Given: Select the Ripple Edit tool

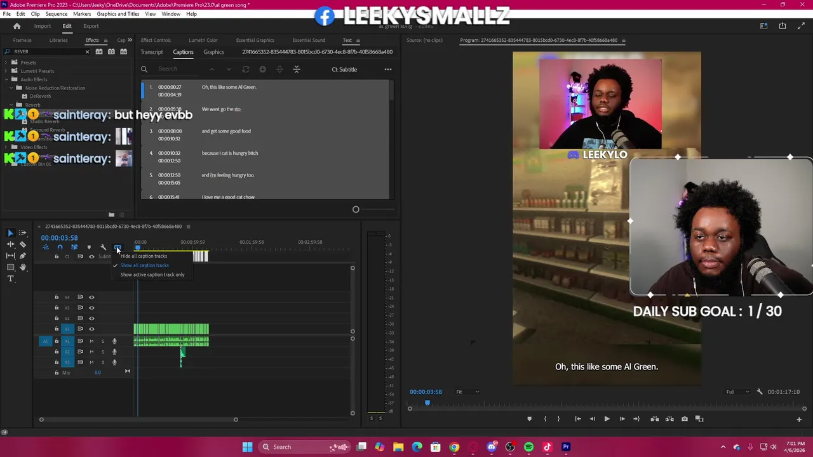Looking at the screenshot, I should click(x=11, y=244).
